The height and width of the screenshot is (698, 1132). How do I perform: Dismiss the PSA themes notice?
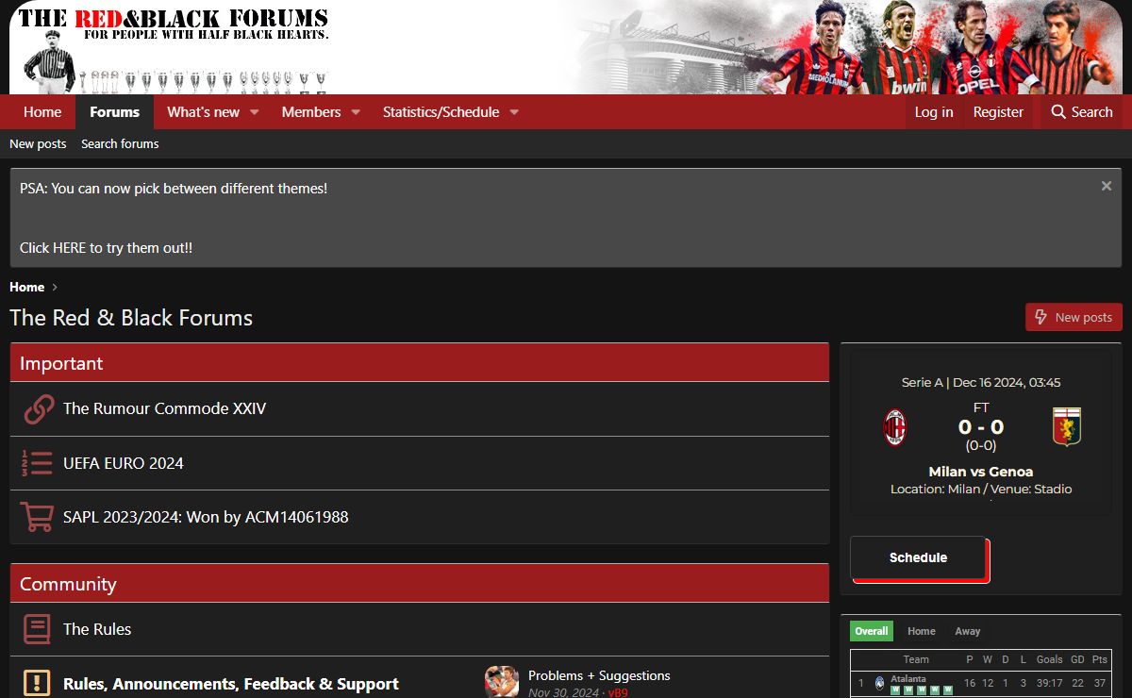pyautogui.click(x=1107, y=187)
